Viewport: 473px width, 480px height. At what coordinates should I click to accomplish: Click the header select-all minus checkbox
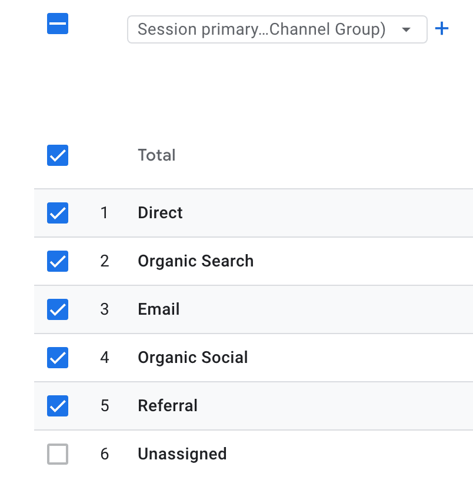coord(58,24)
